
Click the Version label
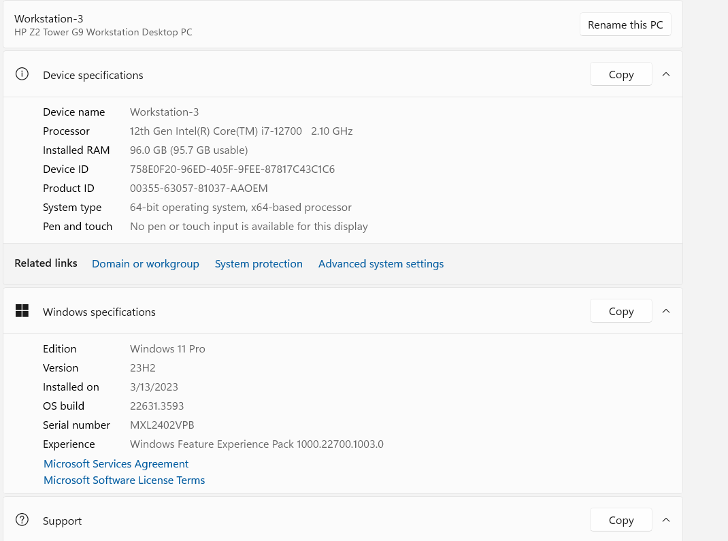tap(61, 367)
